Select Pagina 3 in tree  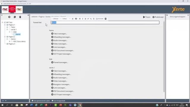(x=12, y=44)
